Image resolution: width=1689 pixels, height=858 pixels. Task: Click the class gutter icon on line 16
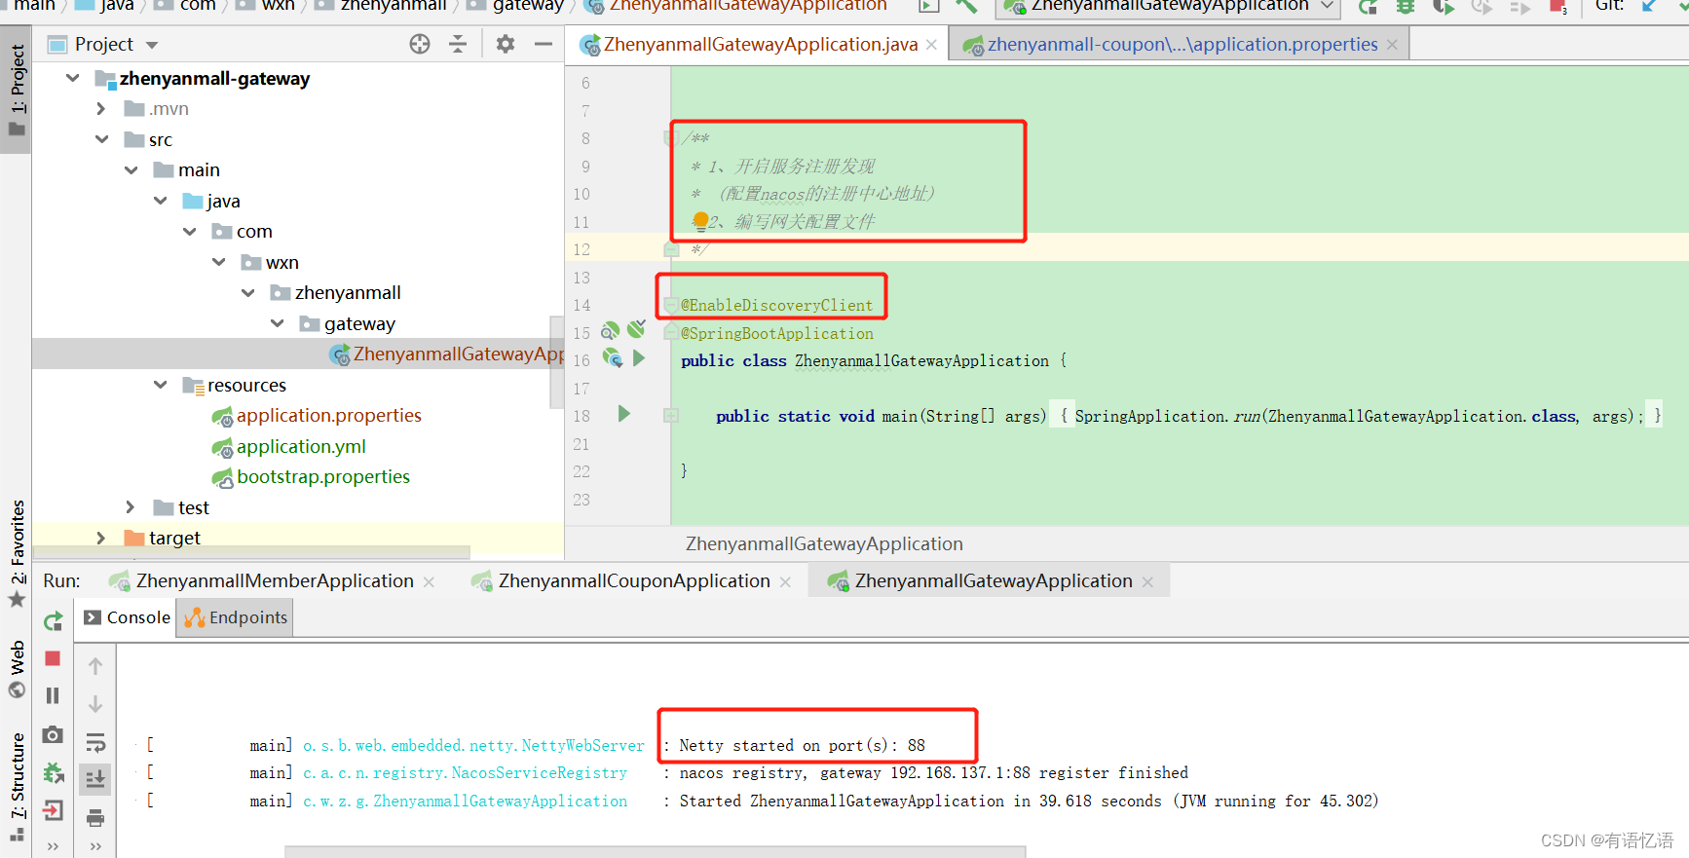pyautogui.click(x=613, y=358)
